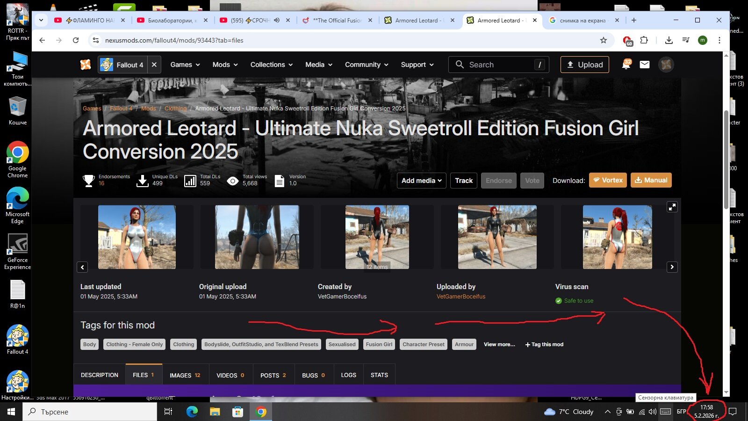Show hidden system tray icons

(x=607, y=412)
